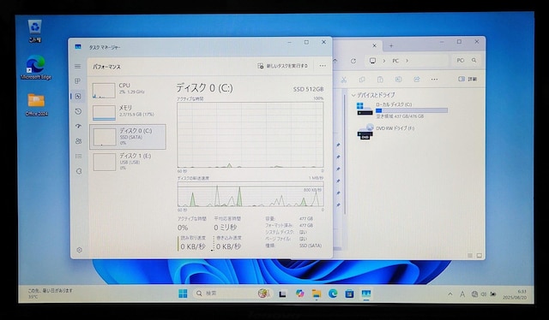The height and width of the screenshot is (320, 549).
Task: Switch Explorer to large thumbnails view
Action: pyautogui.click(x=480, y=256)
